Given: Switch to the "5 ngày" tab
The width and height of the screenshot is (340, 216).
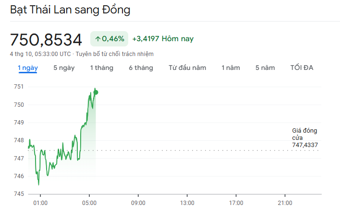Looking at the screenshot, I should [64, 68].
